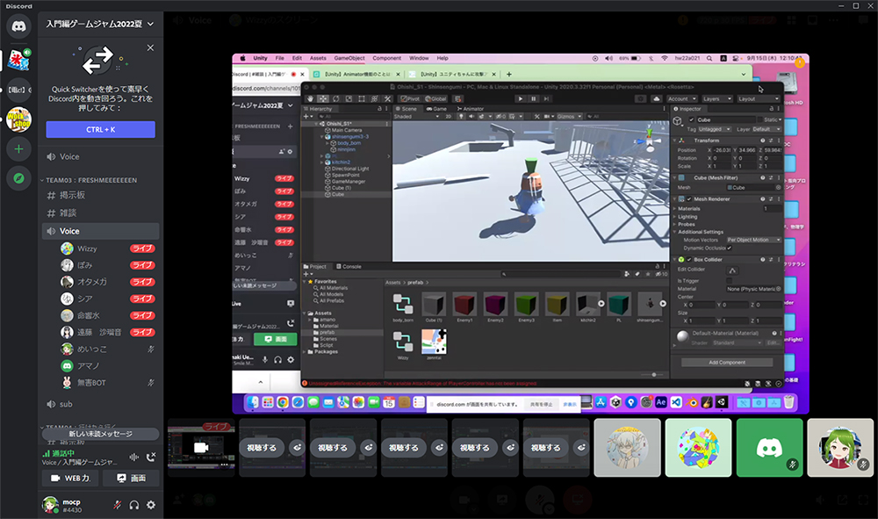Click the ライブ badge next to シア
This screenshot has width=878, height=519.
point(142,299)
